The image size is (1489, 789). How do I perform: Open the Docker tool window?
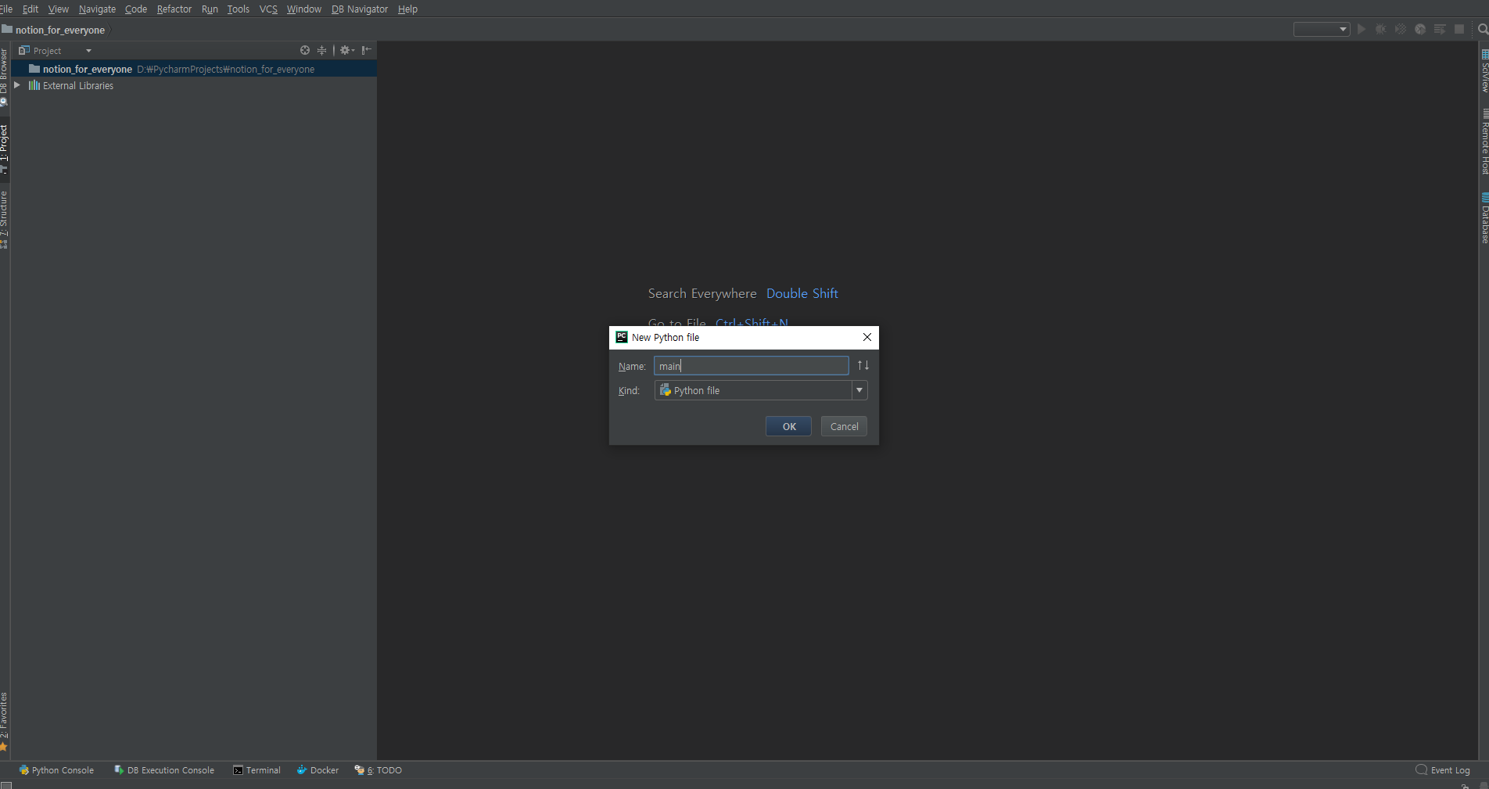click(318, 770)
